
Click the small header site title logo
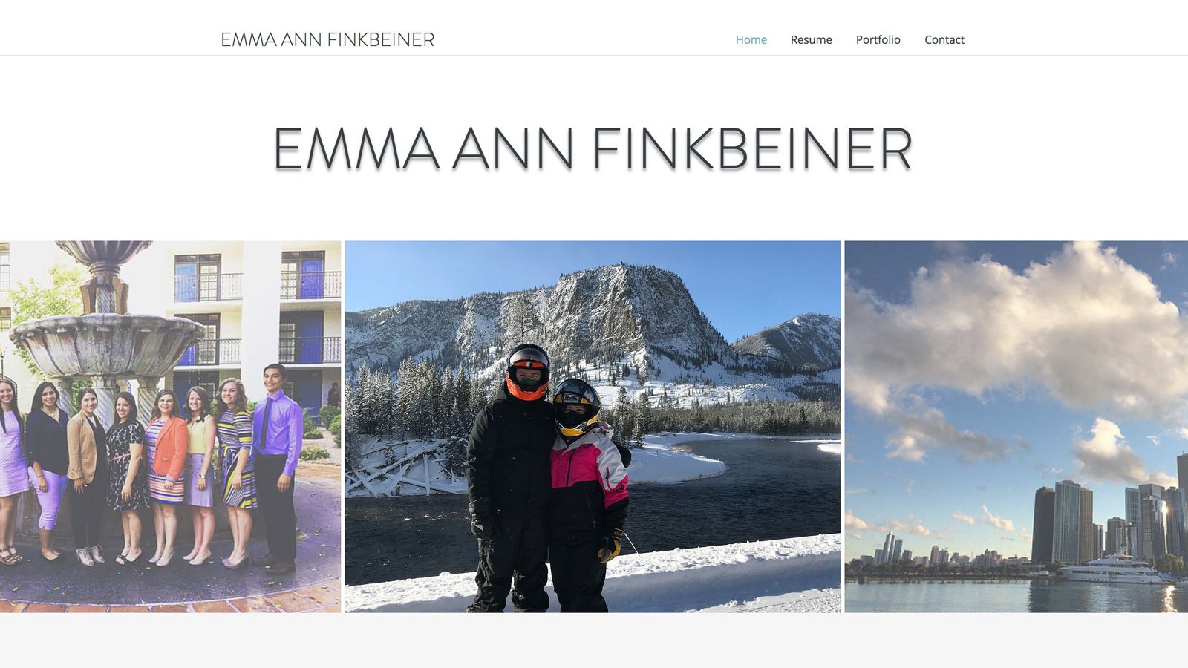pyautogui.click(x=327, y=40)
